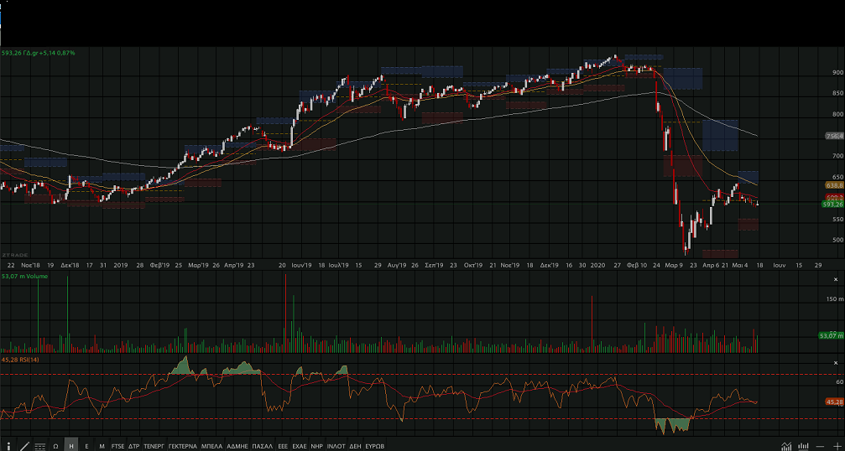The image size is (845, 451).
Task: Switch to the E weekly timeframe
Action: click(x=86, y=446)
